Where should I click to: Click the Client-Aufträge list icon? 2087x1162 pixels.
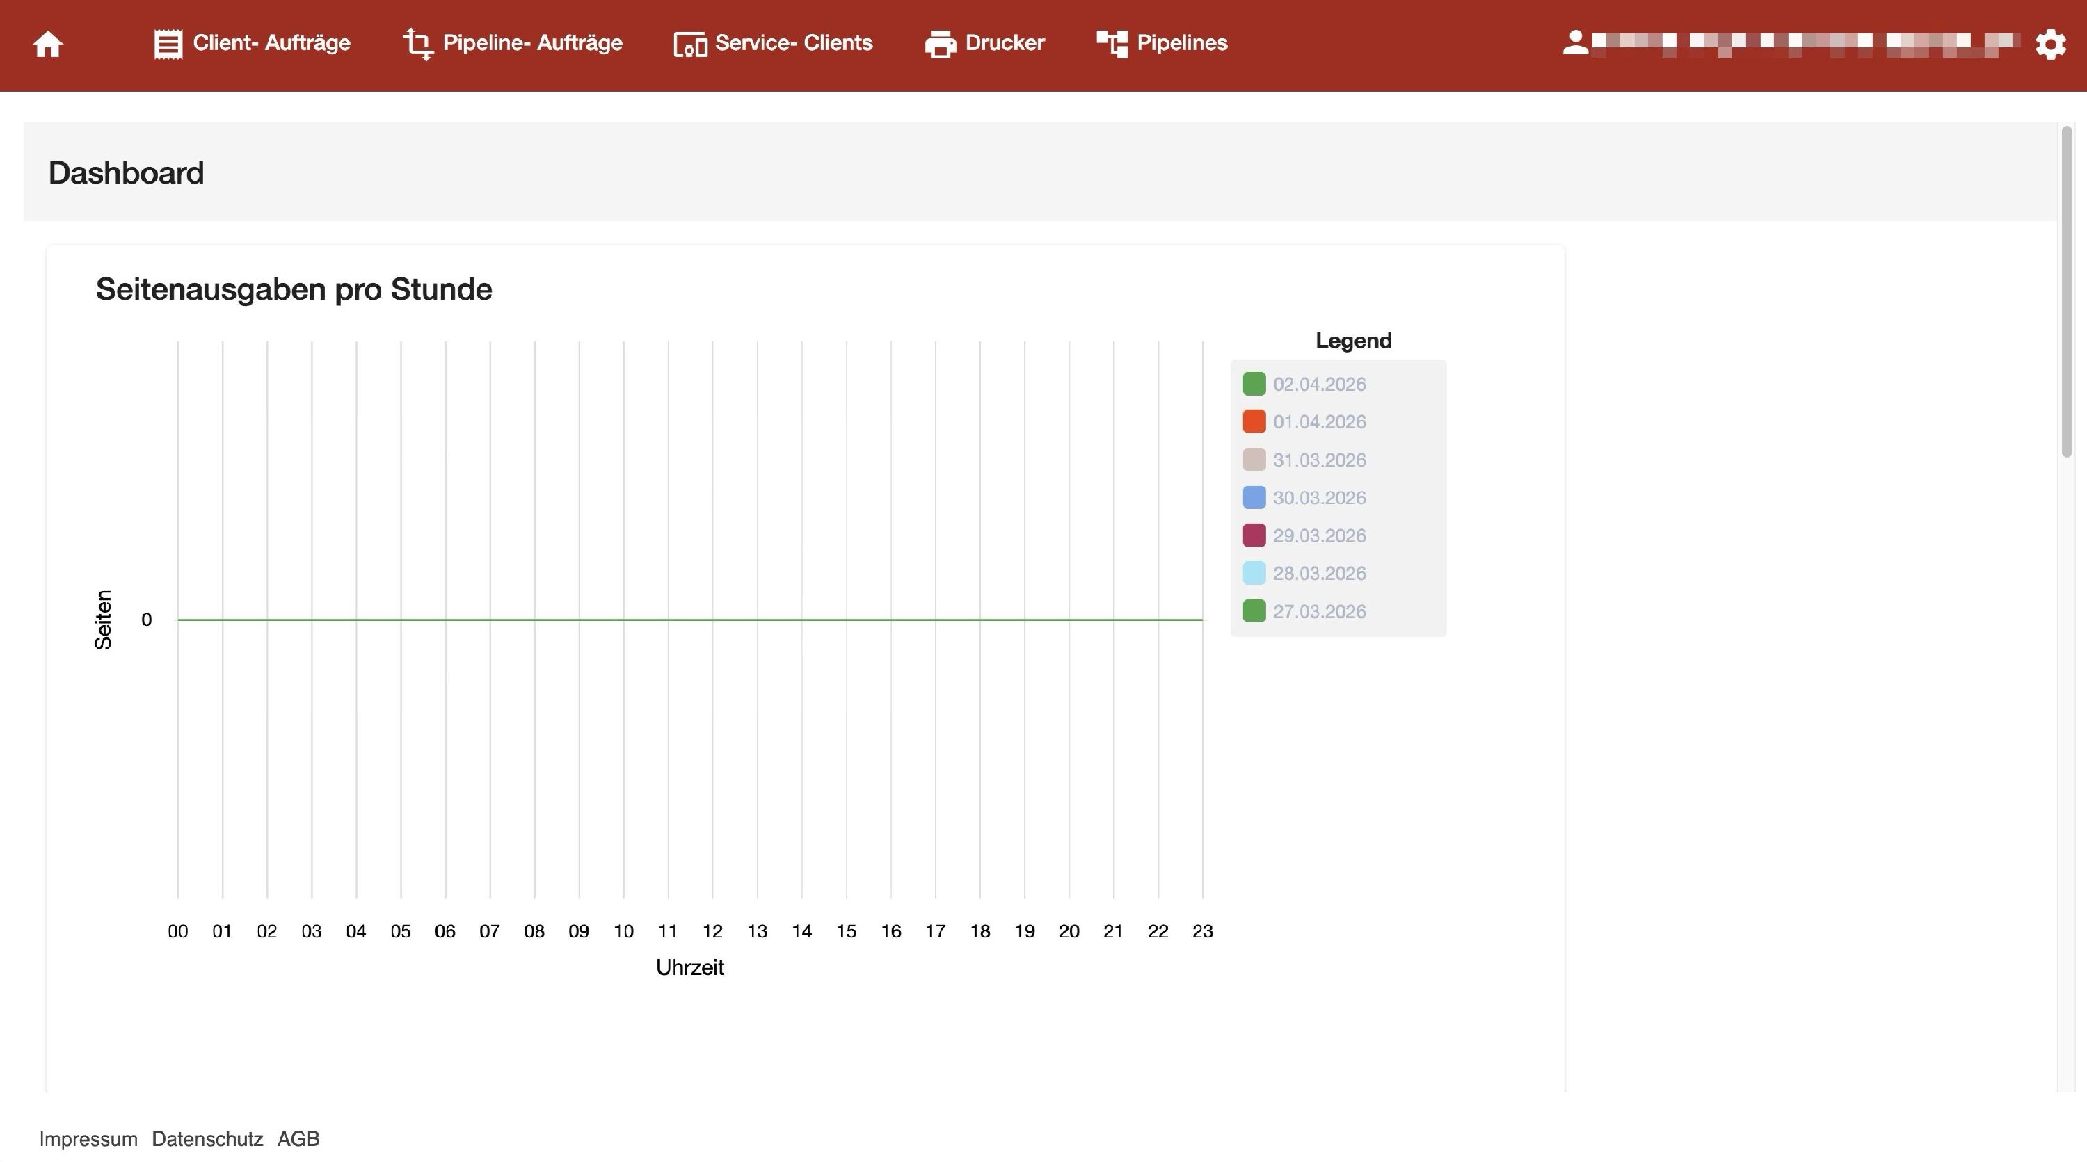tap(168, 44)
